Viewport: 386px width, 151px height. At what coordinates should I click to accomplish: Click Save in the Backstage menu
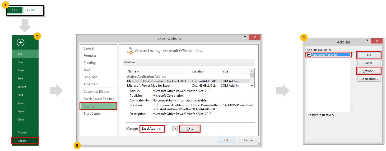25,78
